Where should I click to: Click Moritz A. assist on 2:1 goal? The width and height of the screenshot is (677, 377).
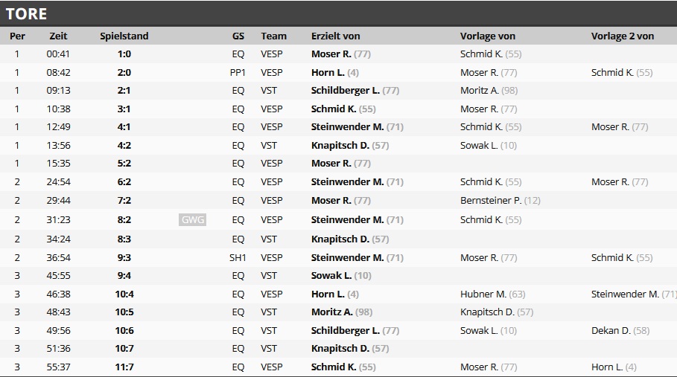(x=480, y=91)
